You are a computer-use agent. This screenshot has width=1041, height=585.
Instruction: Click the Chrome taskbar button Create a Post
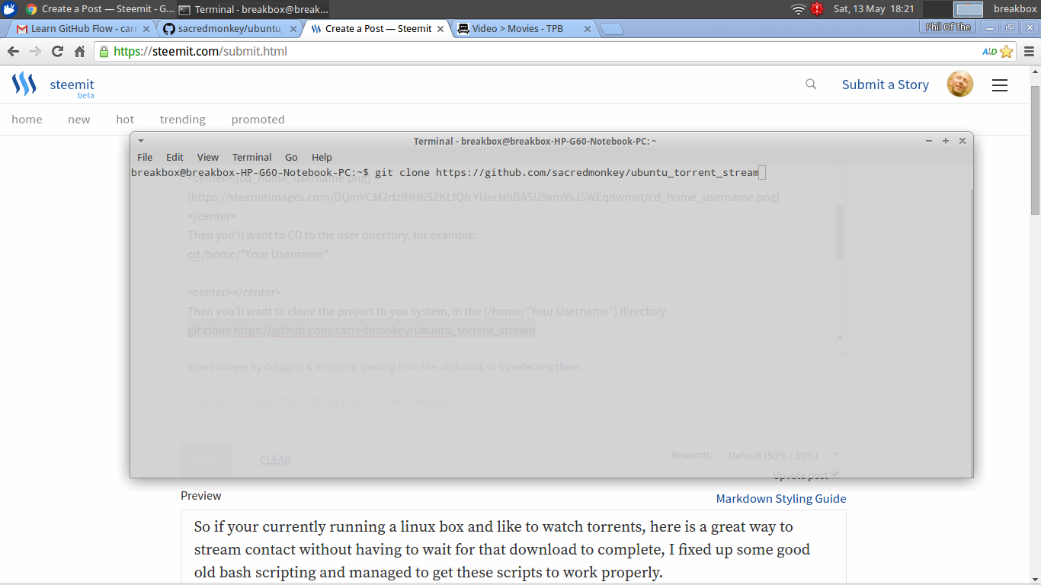click(x=99, y=9)
